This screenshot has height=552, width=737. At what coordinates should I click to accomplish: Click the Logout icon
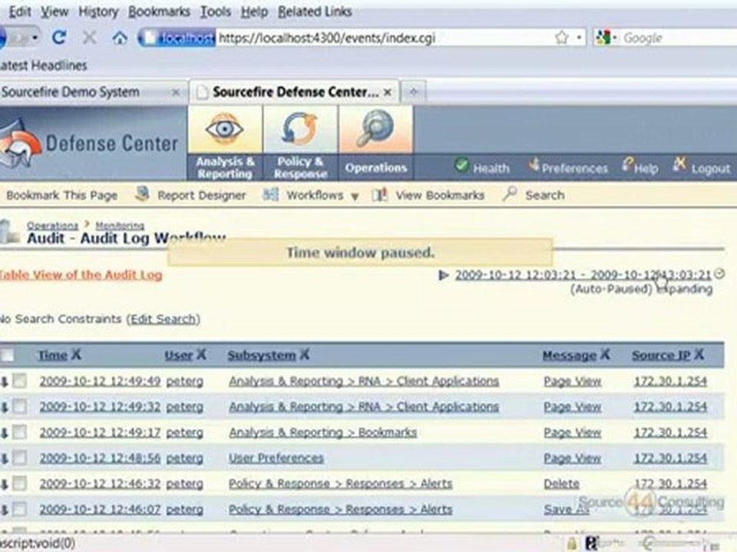click(x=679, y=164)
